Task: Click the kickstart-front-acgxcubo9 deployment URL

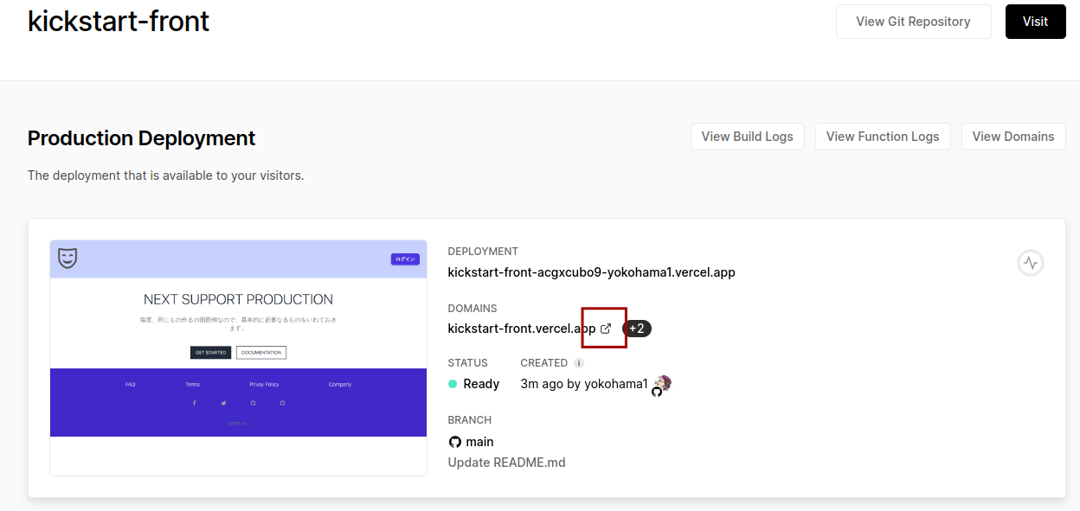Action: [x=591, y=271]
